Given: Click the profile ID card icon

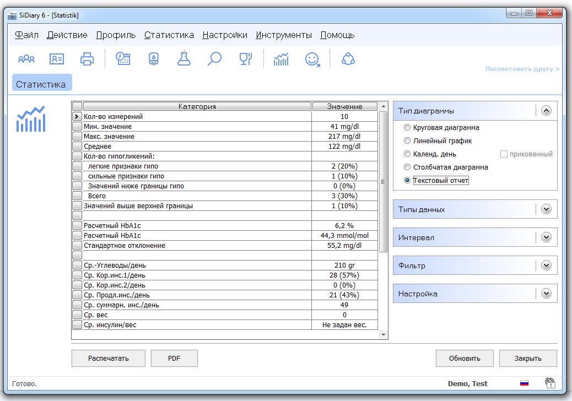Looking at the screenshot, I should coord(57,59).
